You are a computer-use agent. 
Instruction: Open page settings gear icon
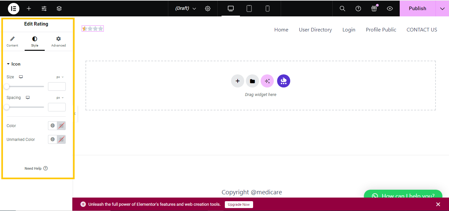pos(208,9)
